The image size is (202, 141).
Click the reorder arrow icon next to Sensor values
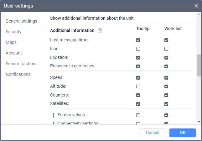point(53,115)
